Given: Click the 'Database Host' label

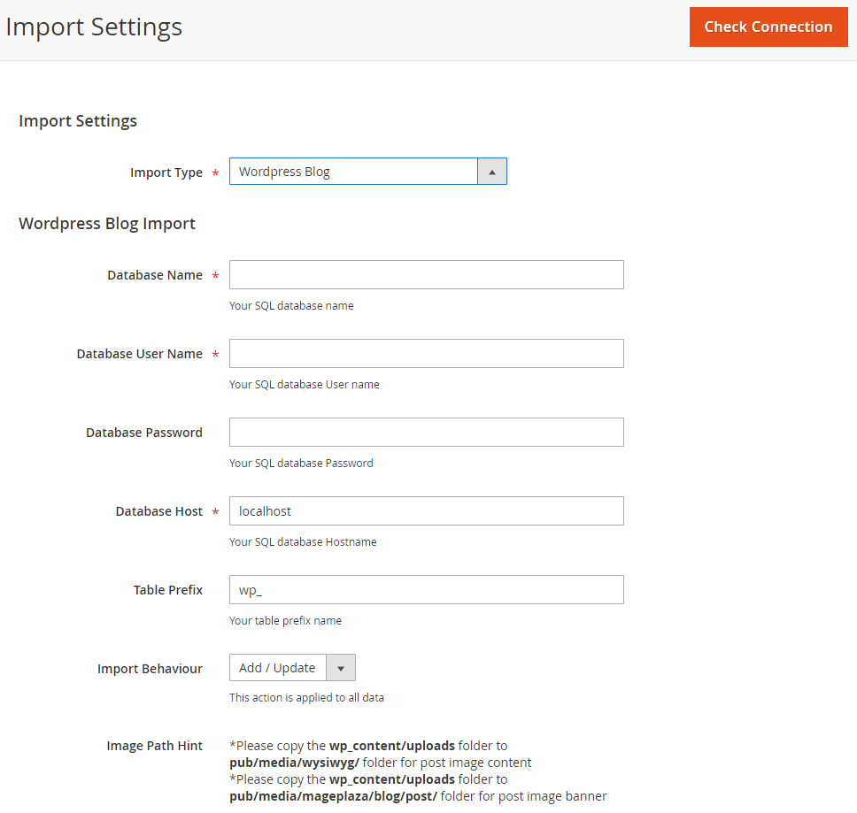Looking at the screenshot, I should point(159,511).
